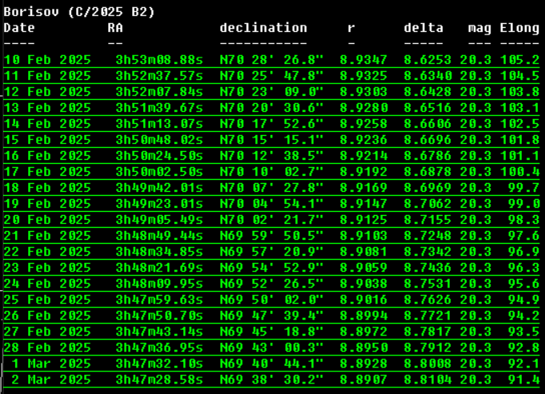
Task: Click the Borisov (C/2025 B2) title text
Action: (x=79, y=12)
